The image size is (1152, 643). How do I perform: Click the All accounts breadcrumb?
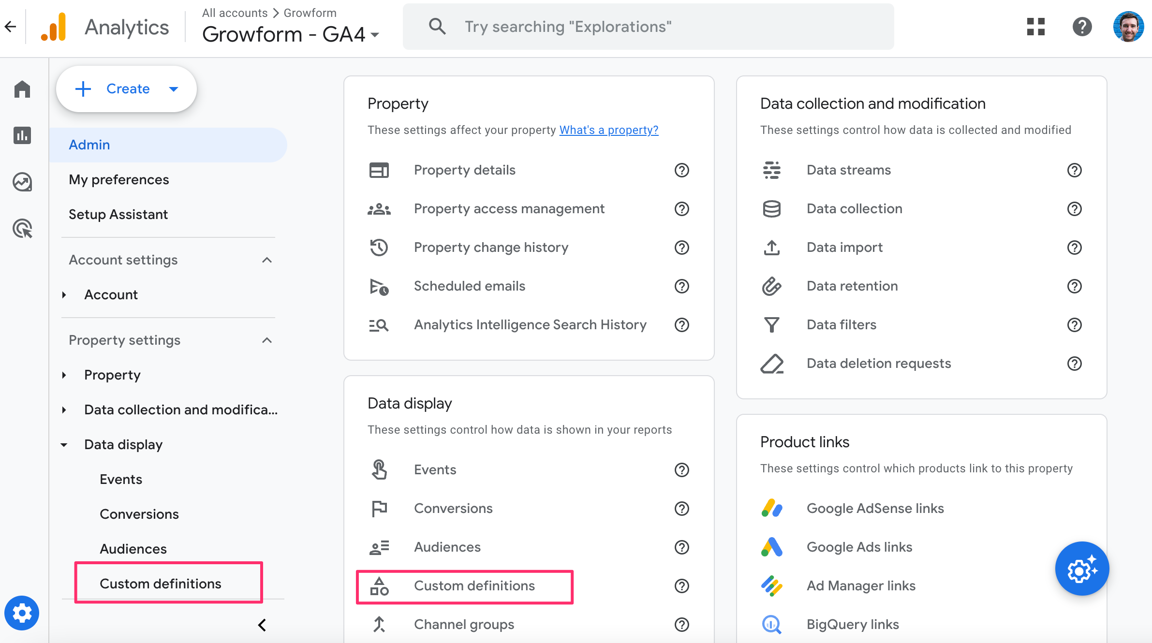tap(235, 13)
